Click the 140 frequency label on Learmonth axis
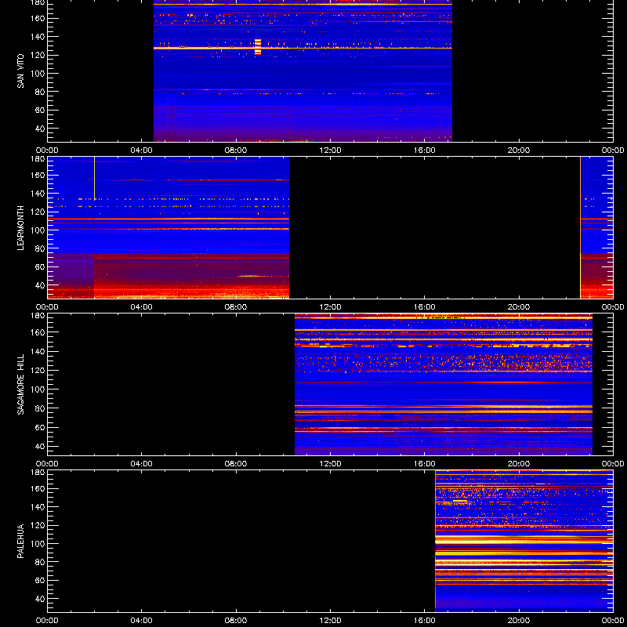 [x=38, y=194]
